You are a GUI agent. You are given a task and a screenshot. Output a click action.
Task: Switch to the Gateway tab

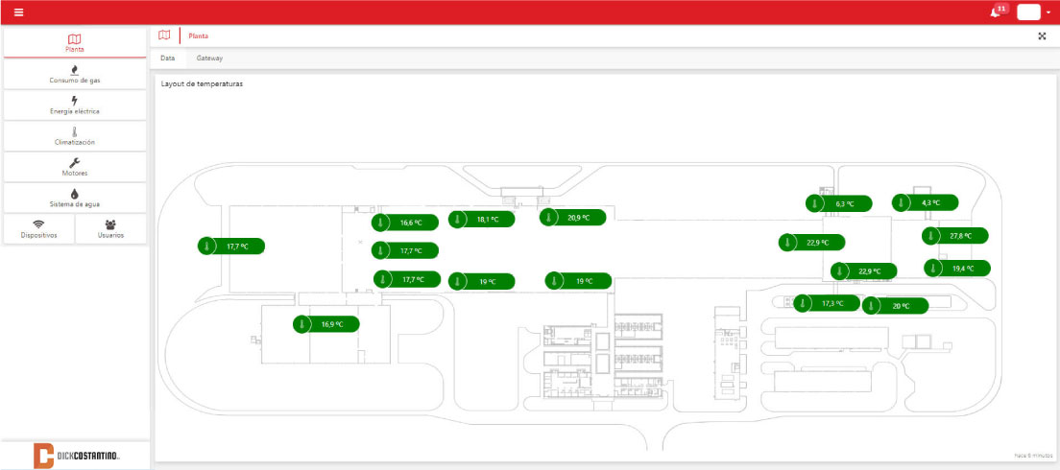pyautogui.click(x=209, y=59)
